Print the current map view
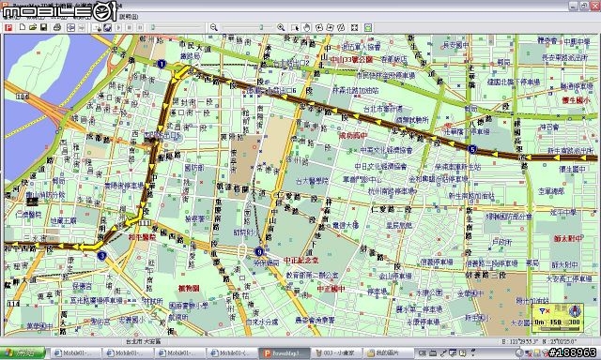601x360 pixels. coord(57,27)
